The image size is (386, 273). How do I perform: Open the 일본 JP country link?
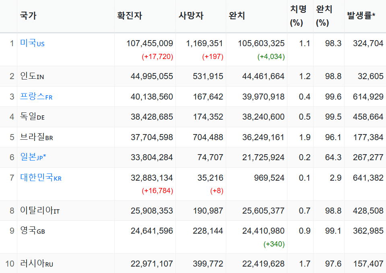pos(33,157)
